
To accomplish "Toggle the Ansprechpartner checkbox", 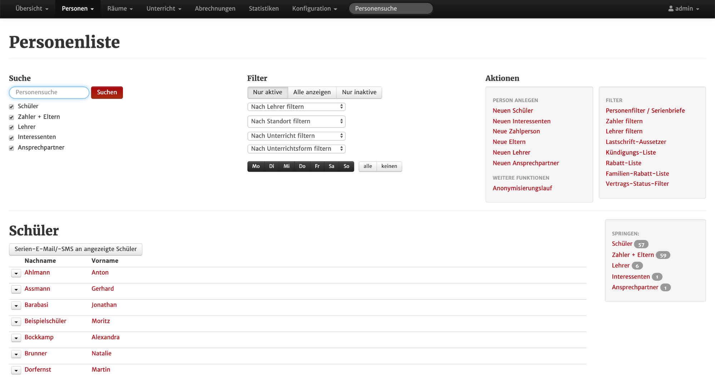I will click(x=11, y=148).
